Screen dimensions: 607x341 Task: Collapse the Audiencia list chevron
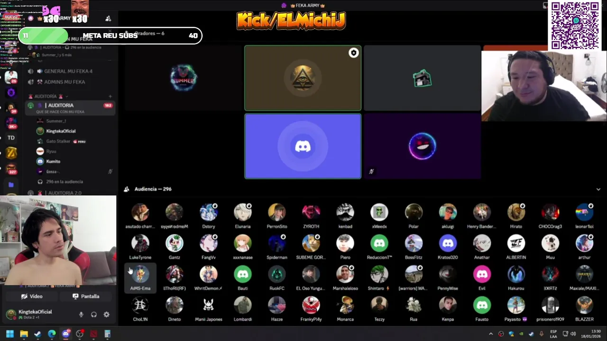click(x=598, y=189)
